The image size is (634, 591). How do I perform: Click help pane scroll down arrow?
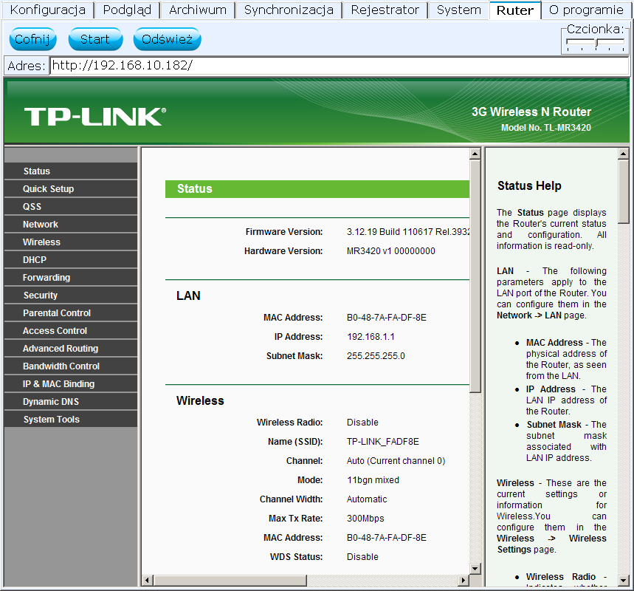click(624, 581)
